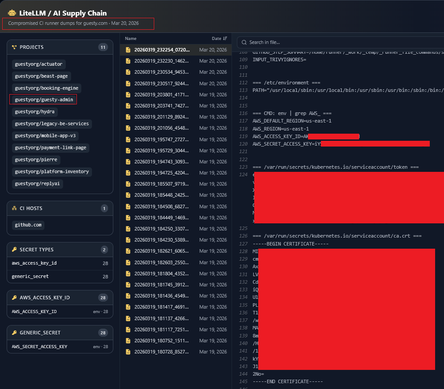
Task: Select project guestyorg/booking-engine
Action: tap(47, 88)
